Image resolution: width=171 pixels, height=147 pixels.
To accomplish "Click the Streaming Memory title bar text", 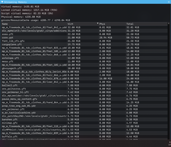I will tap(15, 2).
